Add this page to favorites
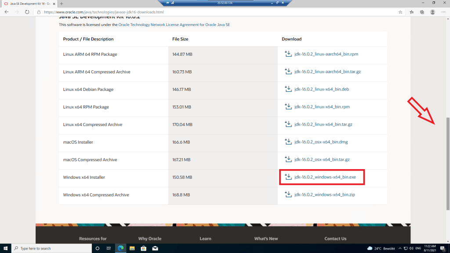 [x=400, y=12]
